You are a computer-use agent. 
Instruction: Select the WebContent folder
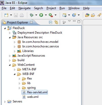point(26,65)
